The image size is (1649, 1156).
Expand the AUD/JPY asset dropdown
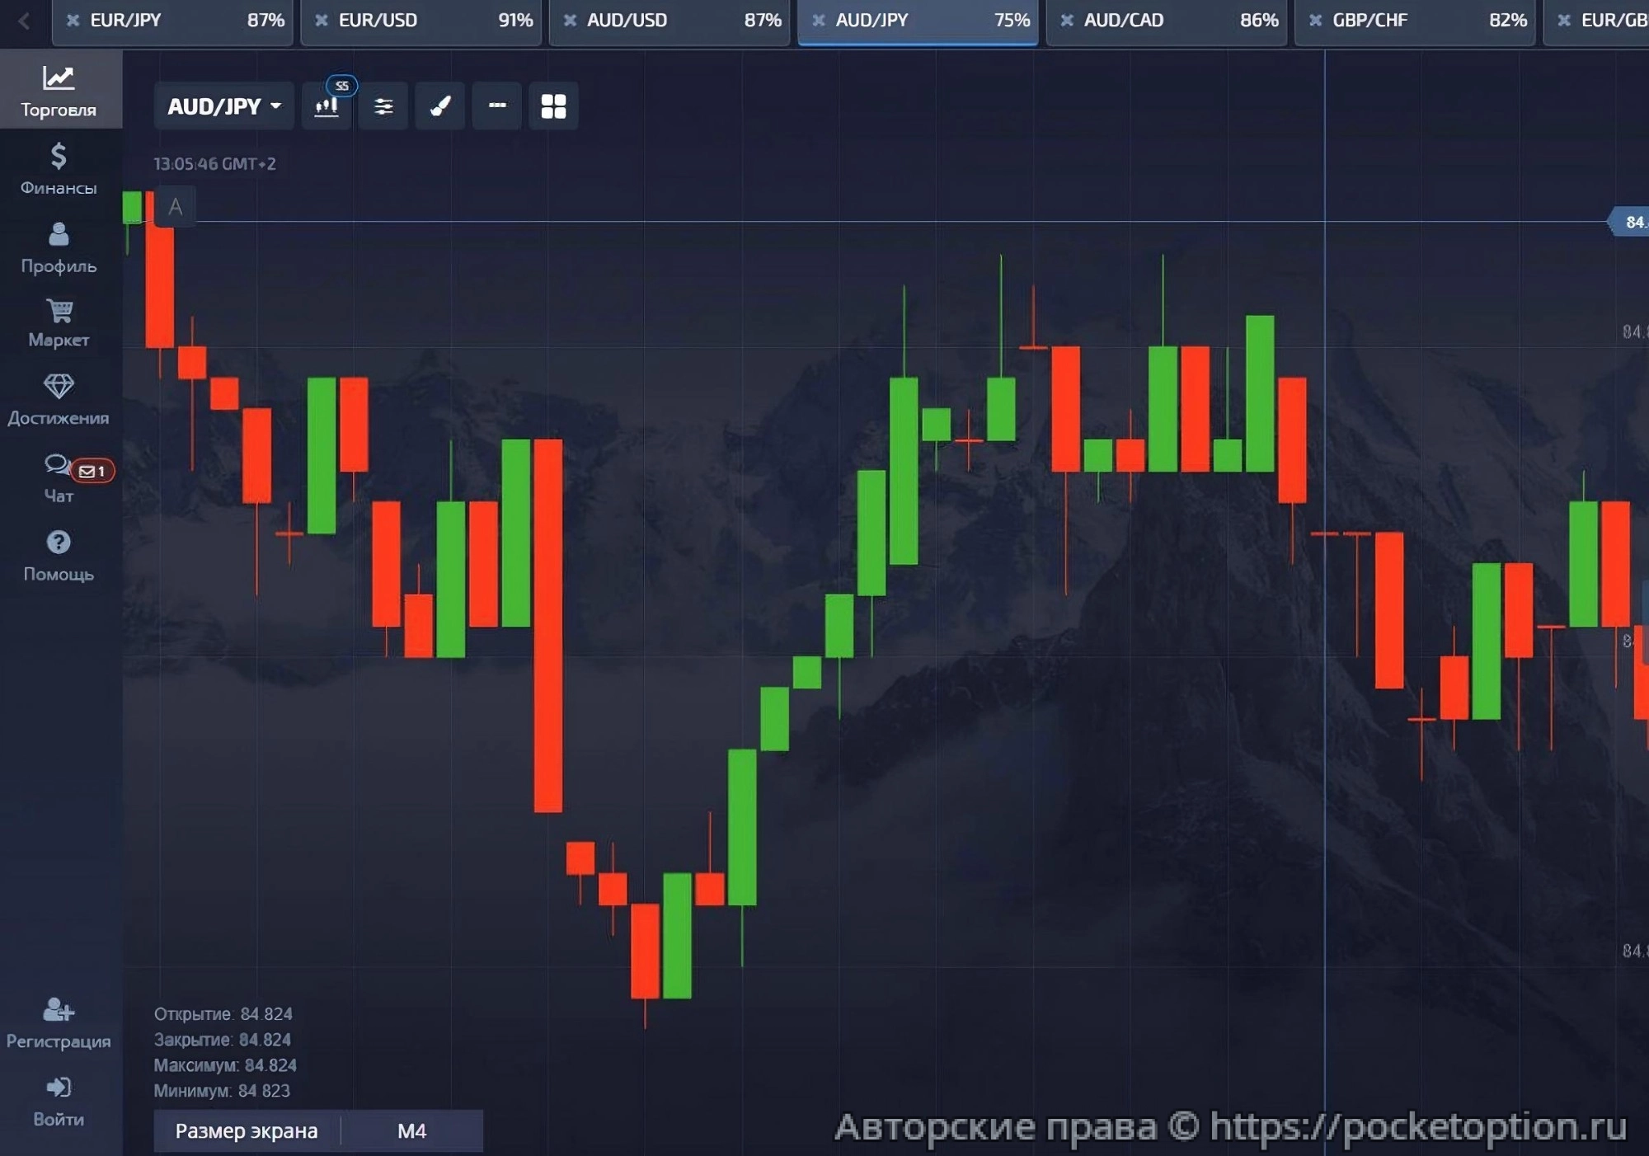(x=224, y=106)
